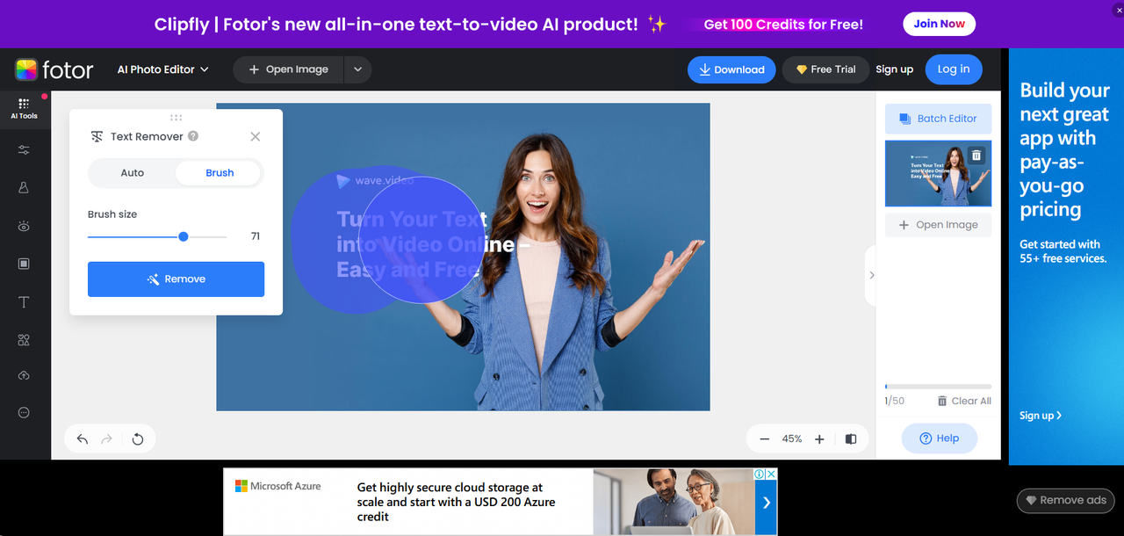Click the Text Remover panel title
Image resolution: width=1124 pixels, height=536 pixels.
click(x=147, y=136)
